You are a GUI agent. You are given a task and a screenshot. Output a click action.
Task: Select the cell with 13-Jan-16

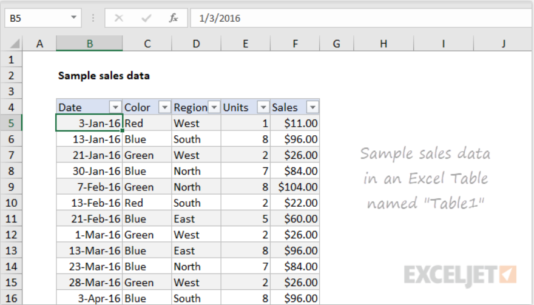click(x=89, y=139)
